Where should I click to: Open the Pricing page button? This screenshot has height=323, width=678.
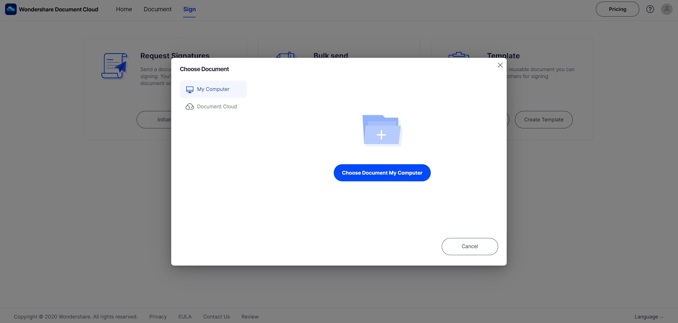[x=617, y=9]
